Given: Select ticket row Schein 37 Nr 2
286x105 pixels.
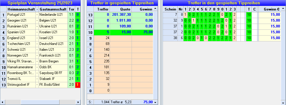Looking at the screenshot, I should 222,32.
